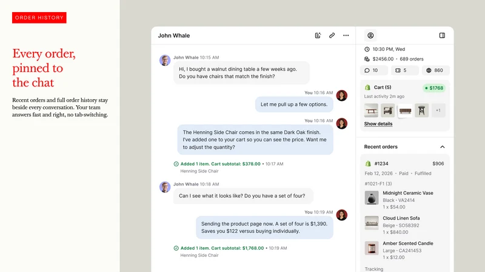Collapse the Recent orders section chevron
Screen dimensions: 485x272
[443, 147]
